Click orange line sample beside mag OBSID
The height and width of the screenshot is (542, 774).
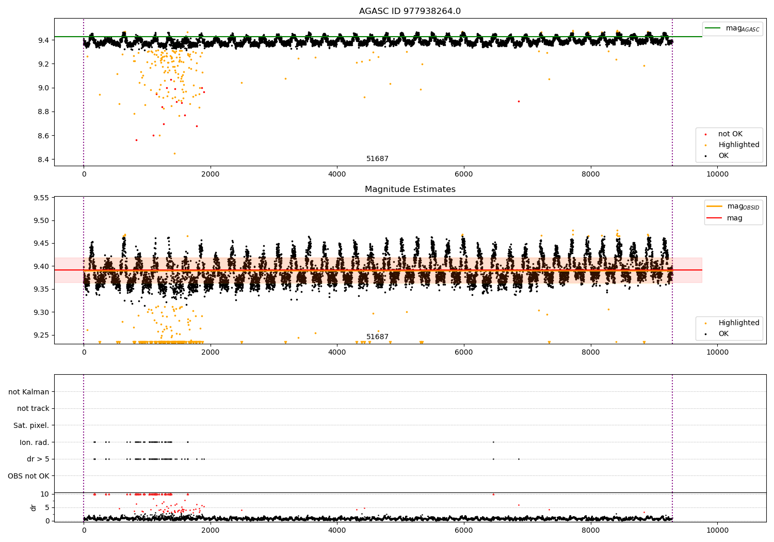714,206
